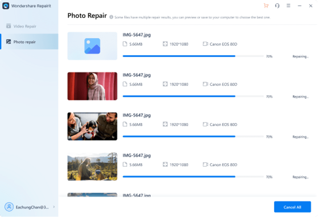The image size is (318, 217).
Task: Click the placeholder image thumbnail at top
Action: click(92, 46)
